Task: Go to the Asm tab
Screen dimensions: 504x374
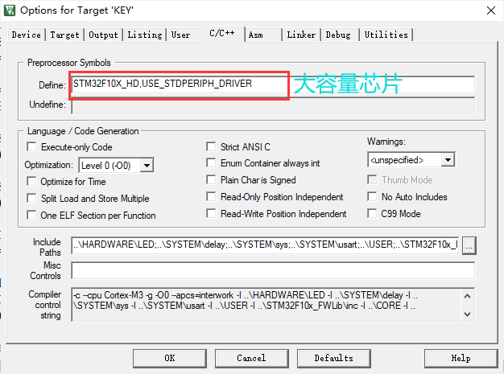Action: (256, 35)
